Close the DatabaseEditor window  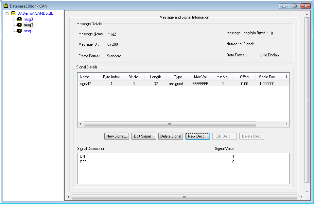point(305,6)
